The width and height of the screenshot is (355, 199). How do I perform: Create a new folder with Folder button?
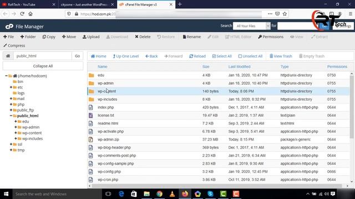(x=28, y=37)
